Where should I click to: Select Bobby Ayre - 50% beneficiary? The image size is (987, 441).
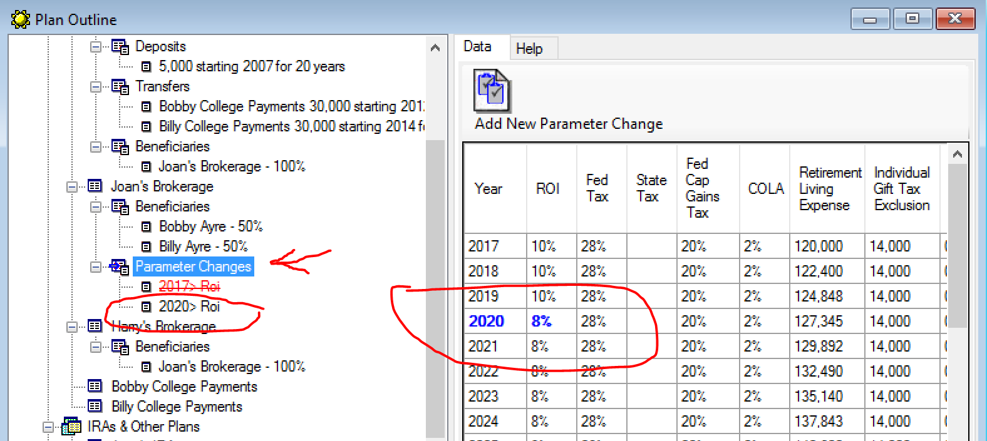point(210,226)
